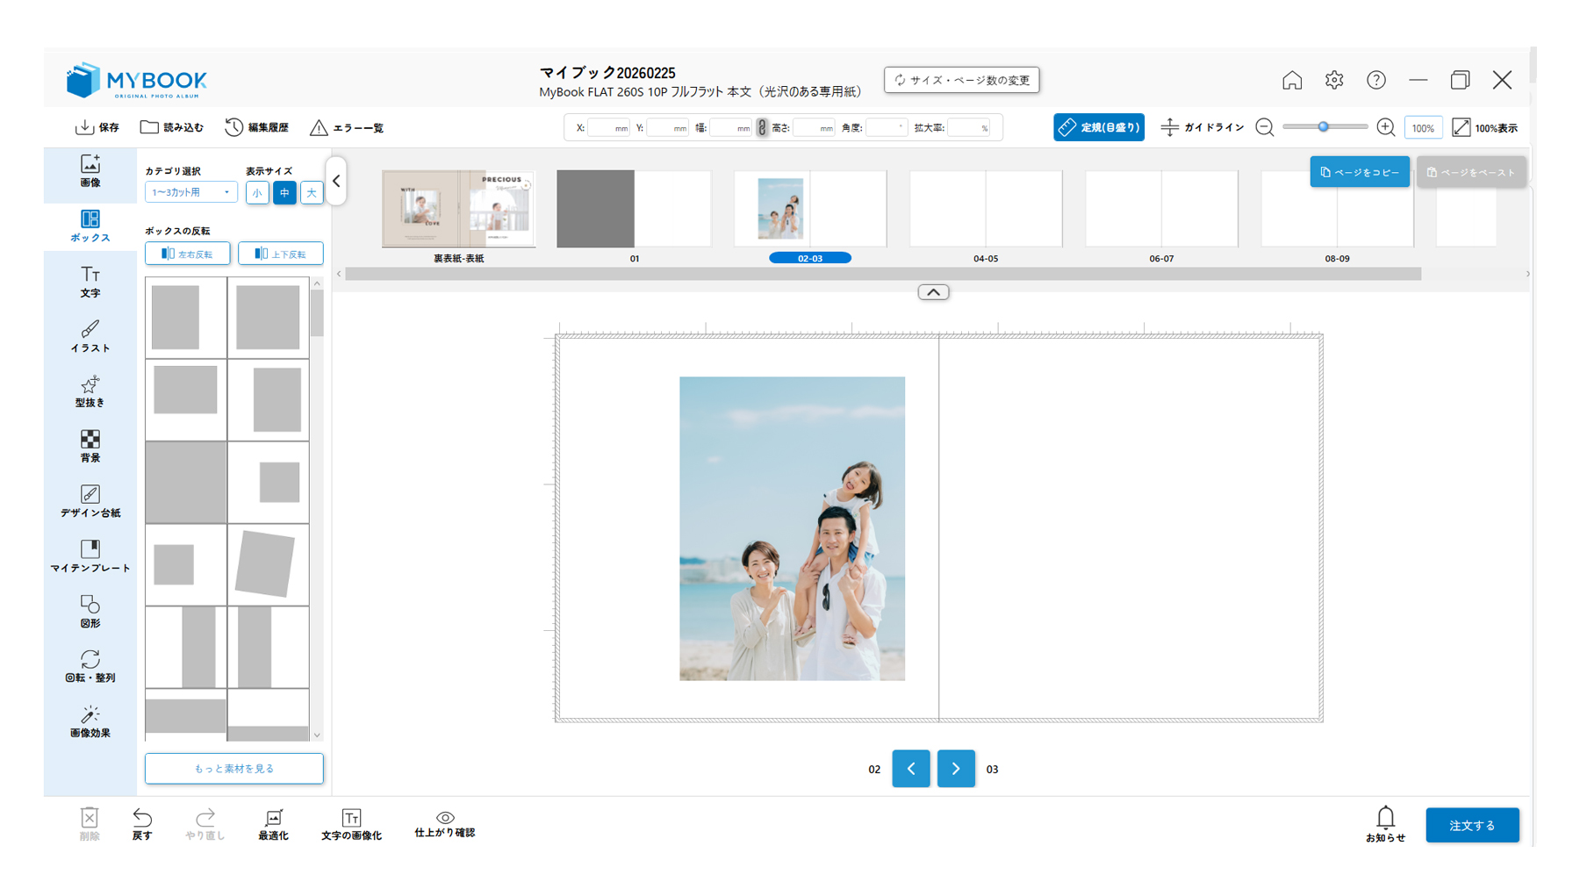The image size is (1580, 889).
Task: Select the 裏表紙-表紙 cover thumbnail
Action: [459, 209]
